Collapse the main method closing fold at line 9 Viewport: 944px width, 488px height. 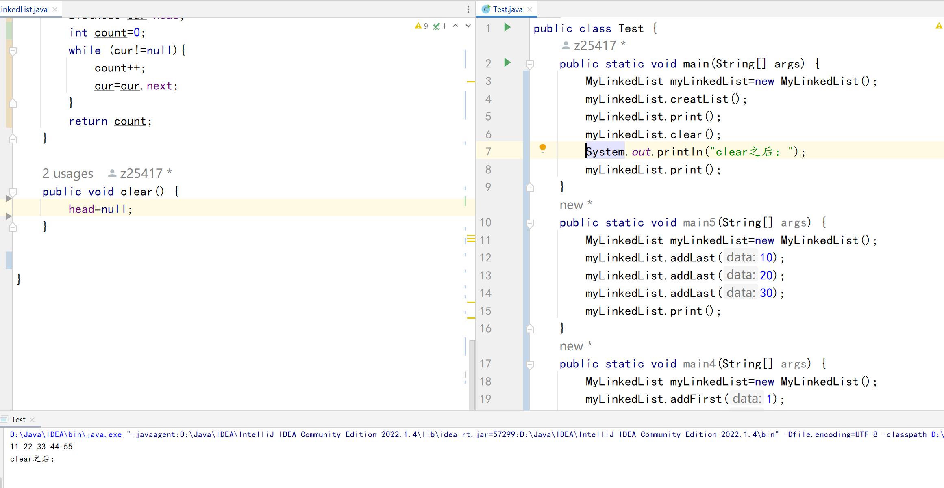[530, 187]
